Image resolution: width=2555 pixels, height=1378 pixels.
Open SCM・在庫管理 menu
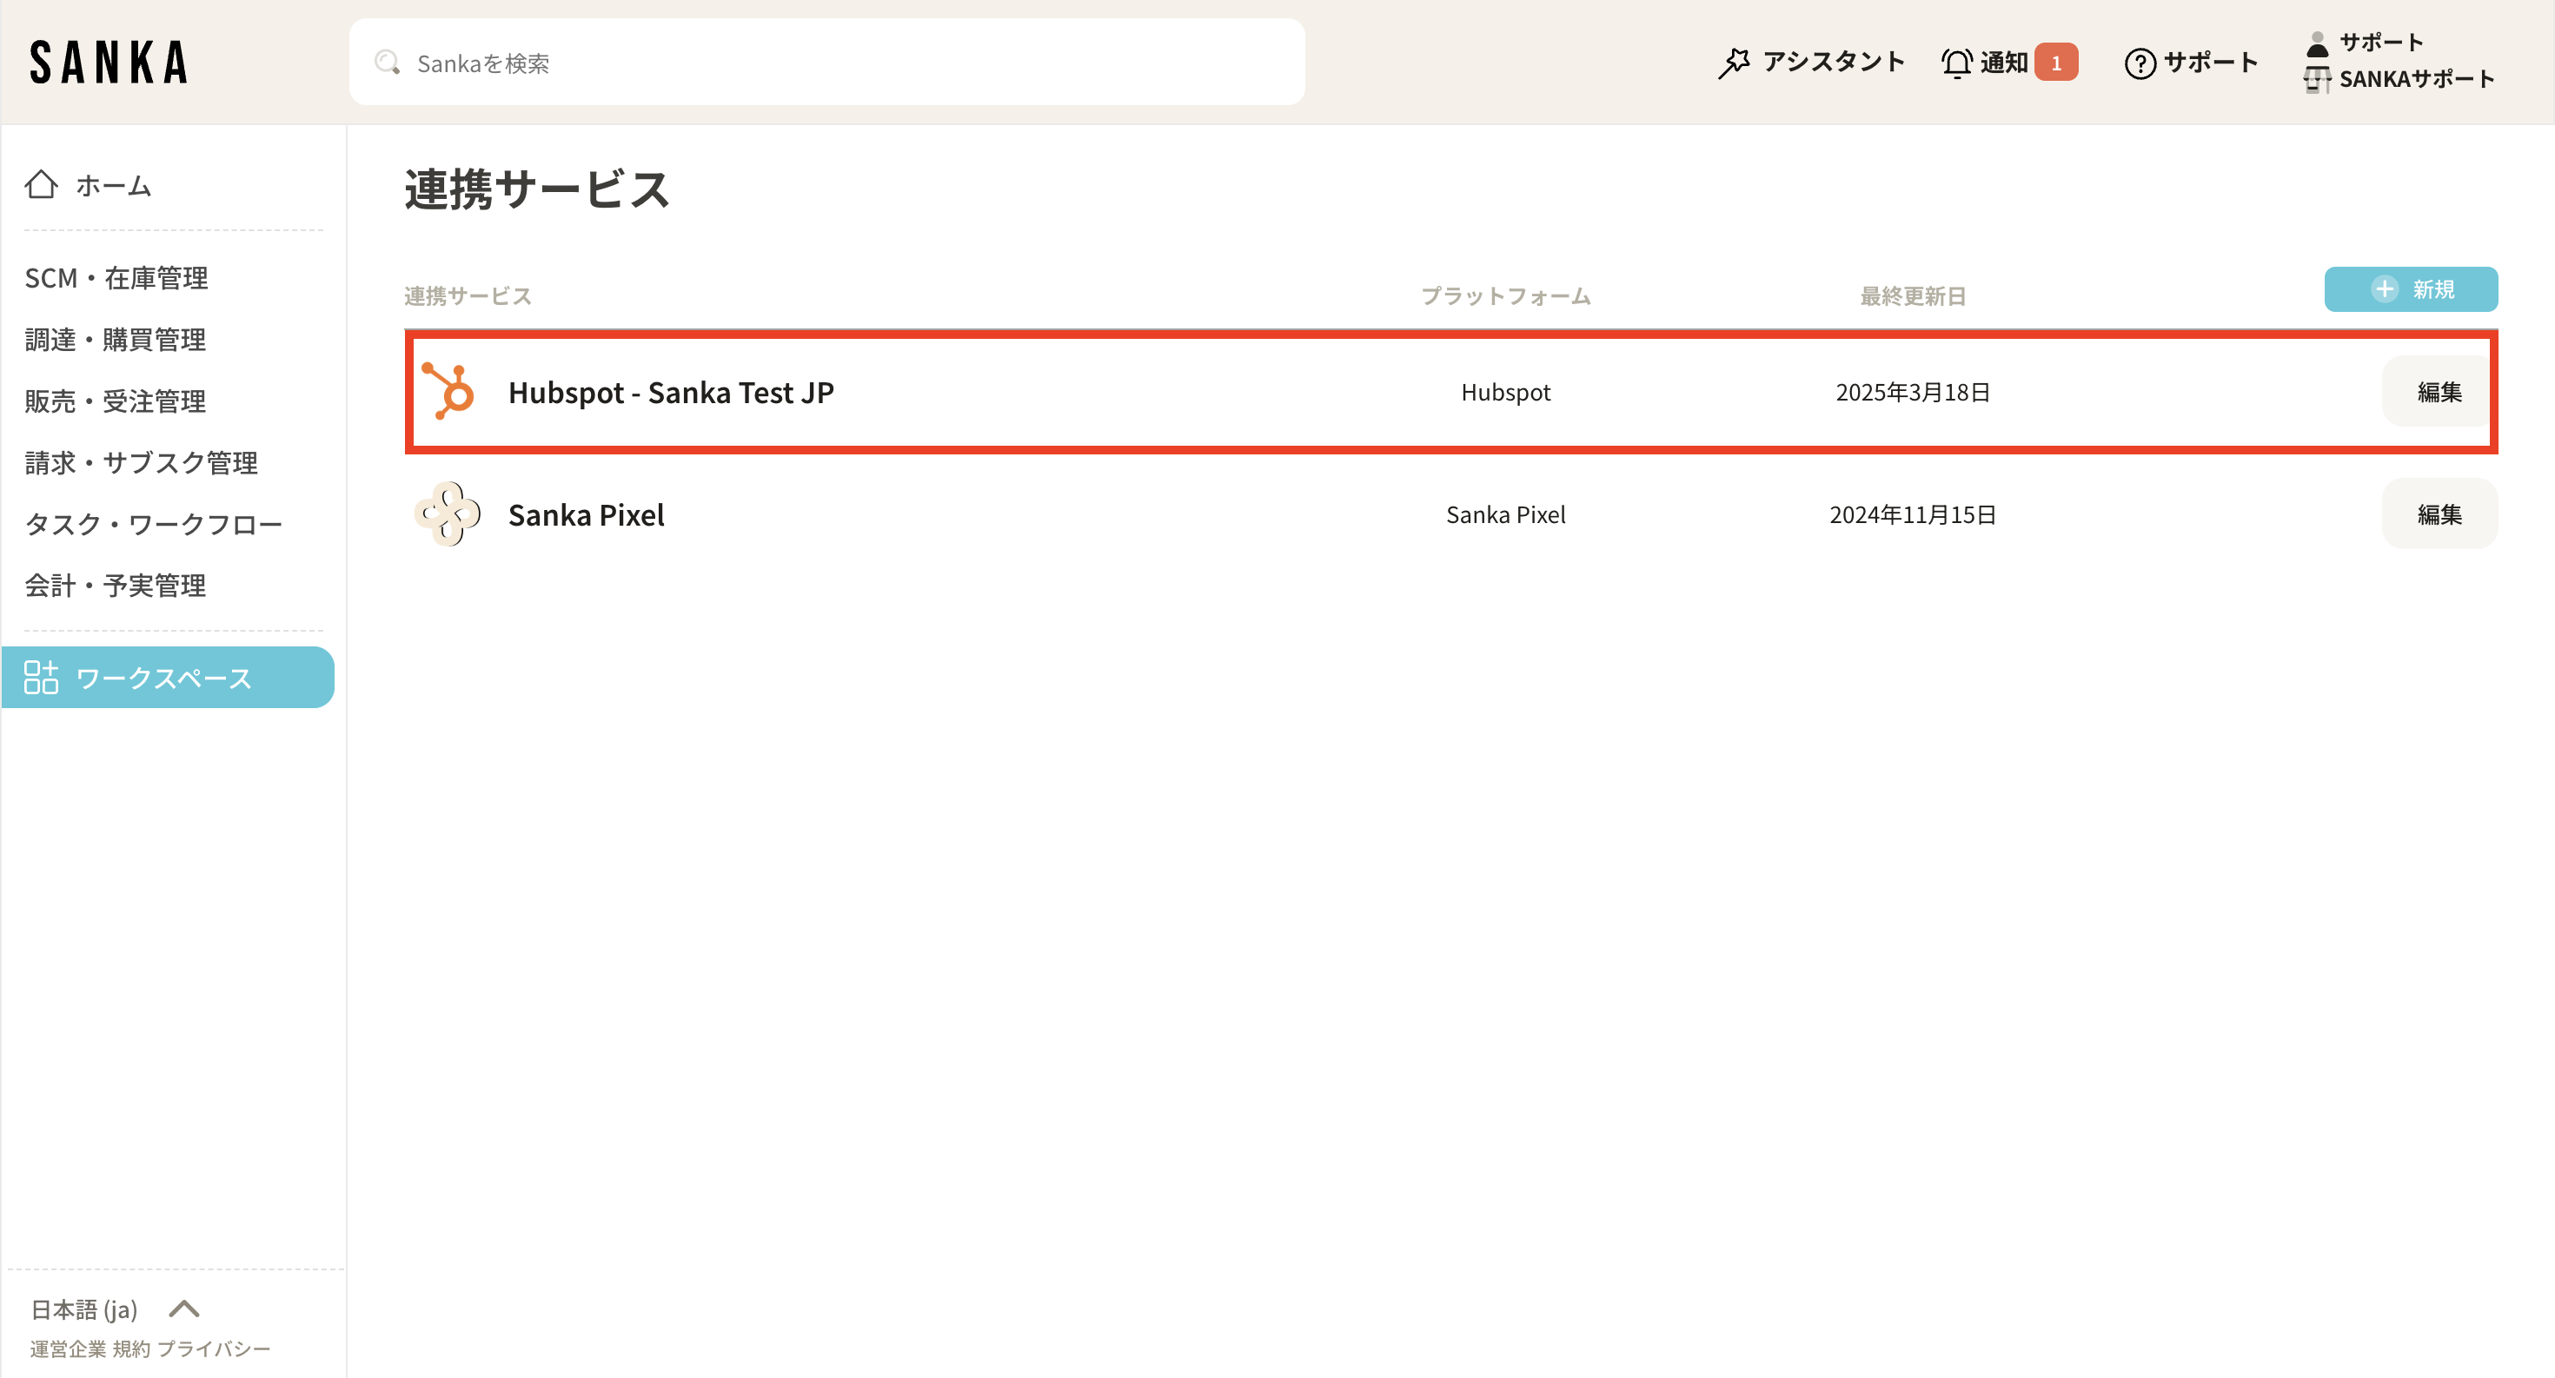point(117,279)
